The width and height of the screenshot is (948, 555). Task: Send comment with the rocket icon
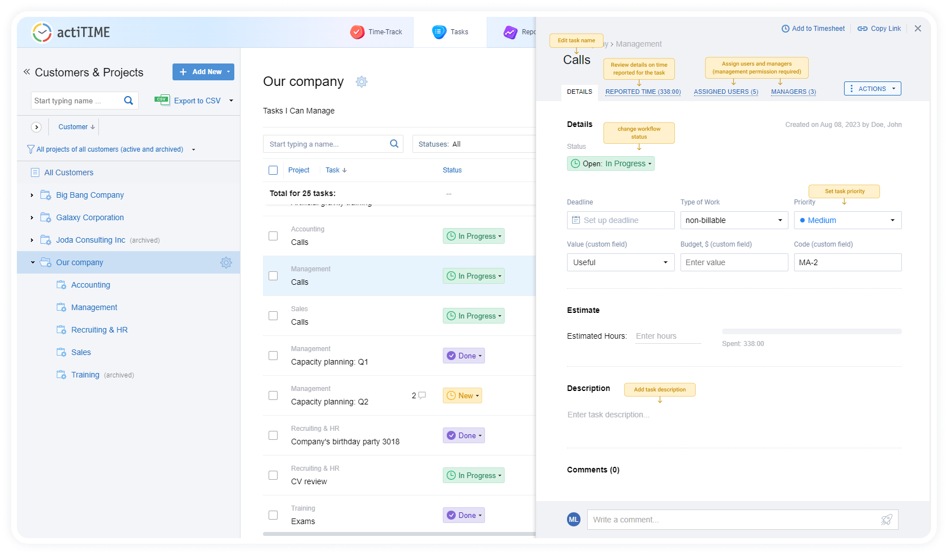[887, 520]
